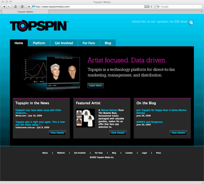Click the Artist focused. Data driven. headline
Screen dimensions: 204x184
click(127, 60)
